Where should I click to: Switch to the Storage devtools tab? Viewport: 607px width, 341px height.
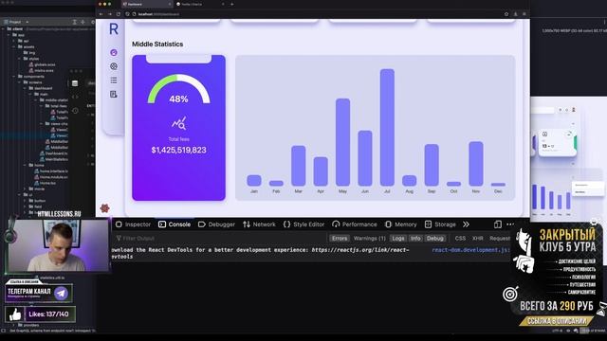440,224
